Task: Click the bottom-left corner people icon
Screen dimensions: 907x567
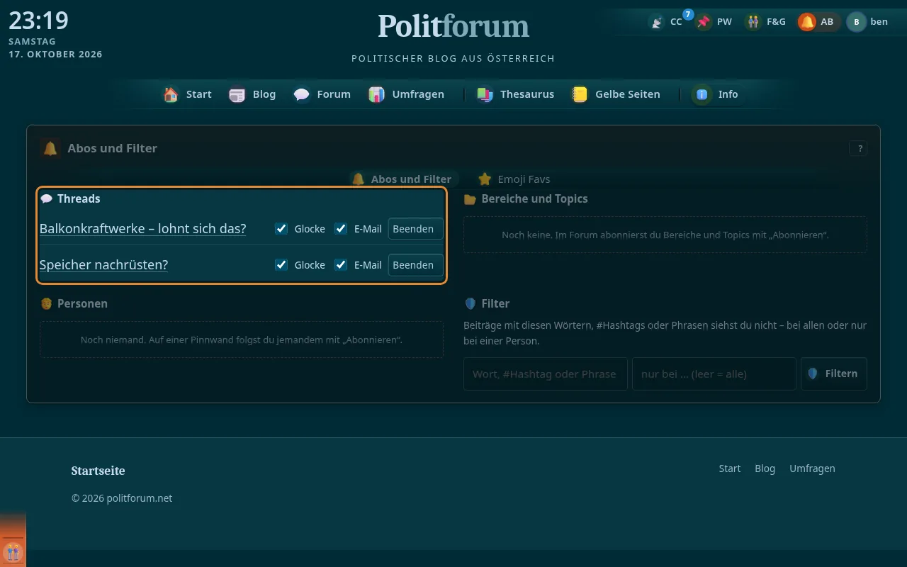Action: [x=13, y=551]
